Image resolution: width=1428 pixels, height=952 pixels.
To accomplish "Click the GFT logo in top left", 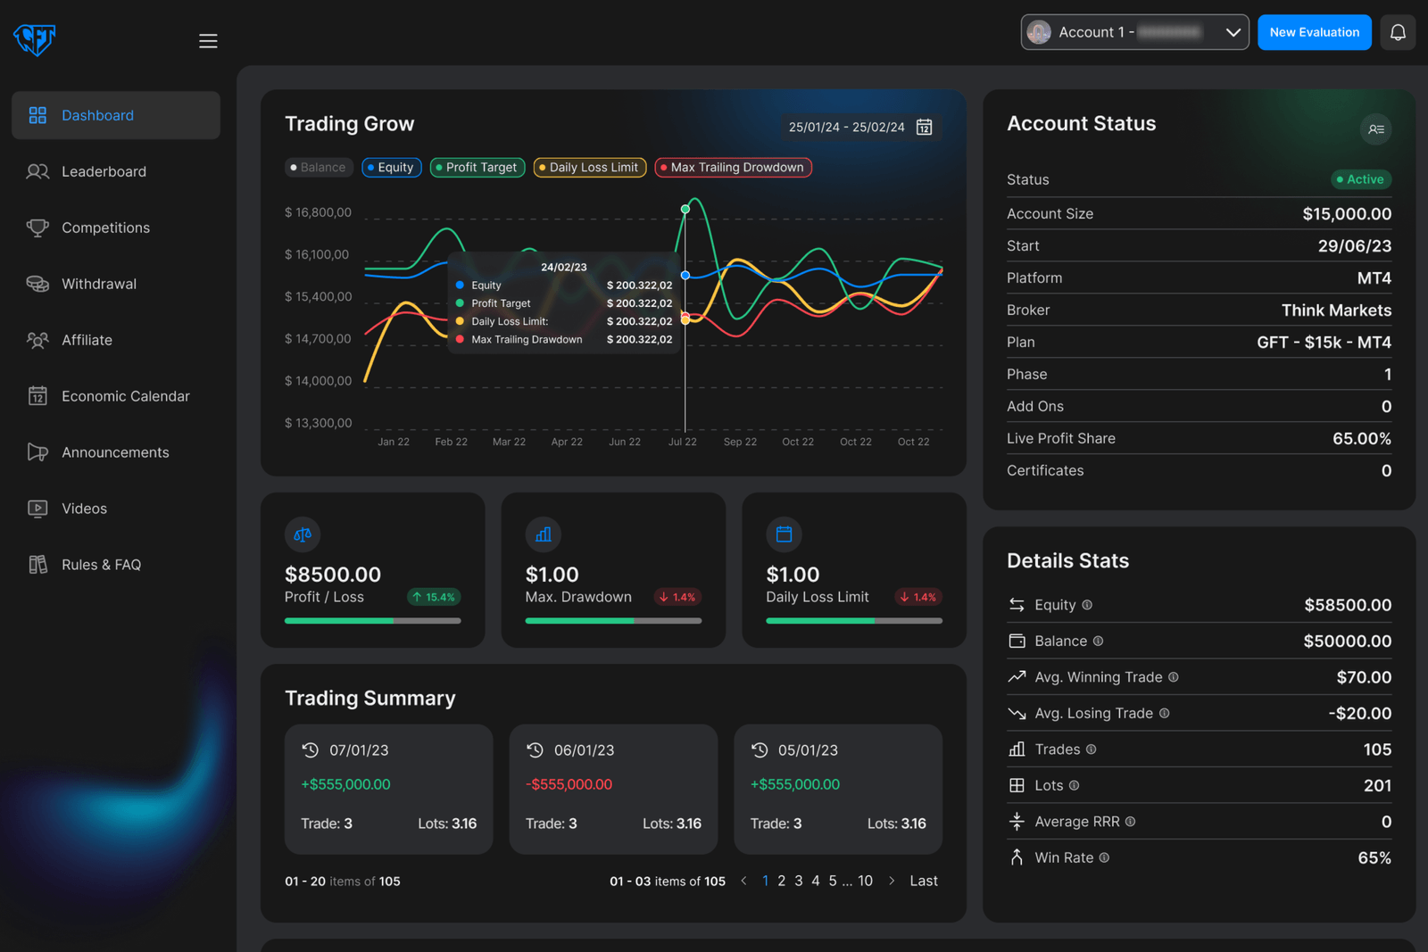I will click(34, 39).
